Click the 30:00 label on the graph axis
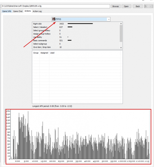The image size is (154, 167). click(x=70, y=161)
